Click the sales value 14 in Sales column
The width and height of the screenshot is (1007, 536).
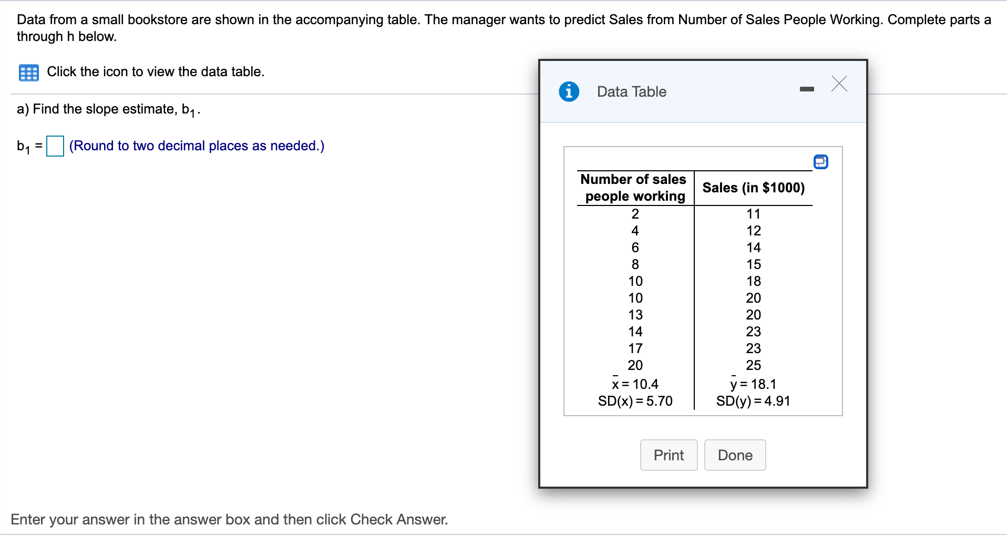point(753,248)
